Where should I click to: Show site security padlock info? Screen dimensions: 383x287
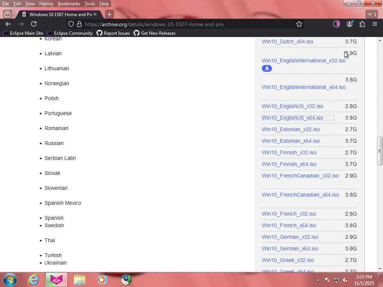click(x=79, y=24)
